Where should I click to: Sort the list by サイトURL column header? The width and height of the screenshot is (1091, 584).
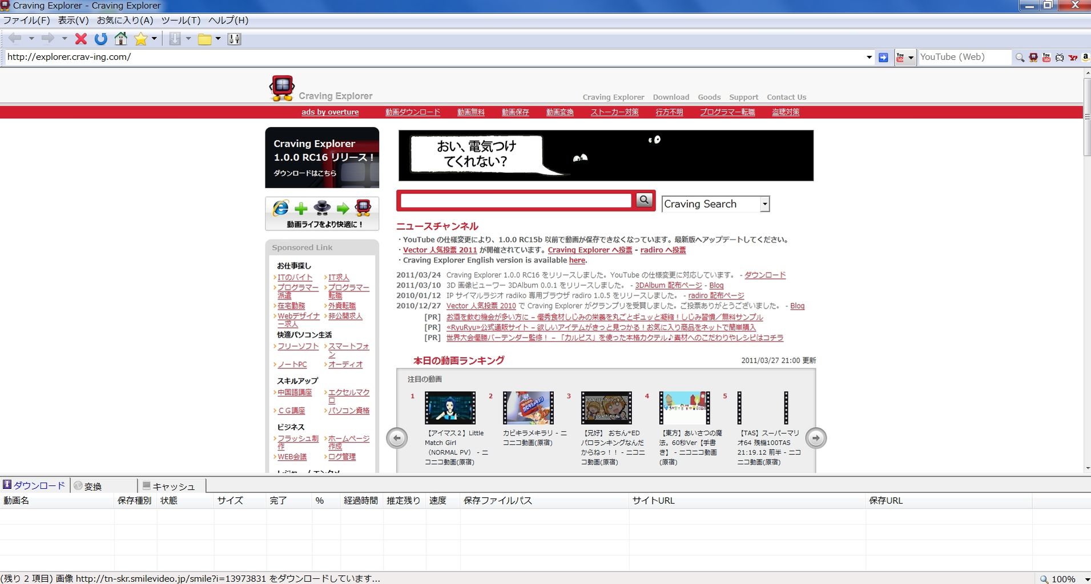click(747, 501)
